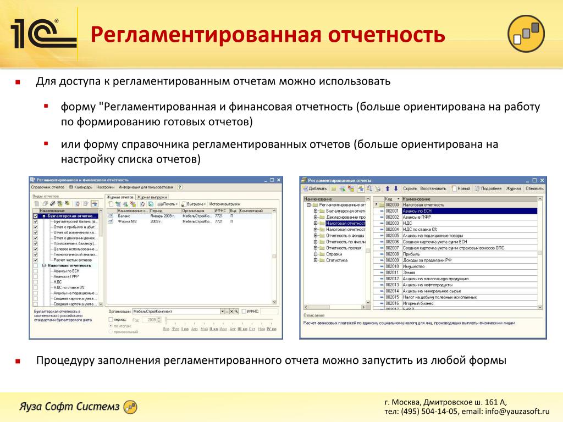Screen dimensions: 563x422
Task: Check Налоговая отчетность group checkbox
Action: (35, 265)
